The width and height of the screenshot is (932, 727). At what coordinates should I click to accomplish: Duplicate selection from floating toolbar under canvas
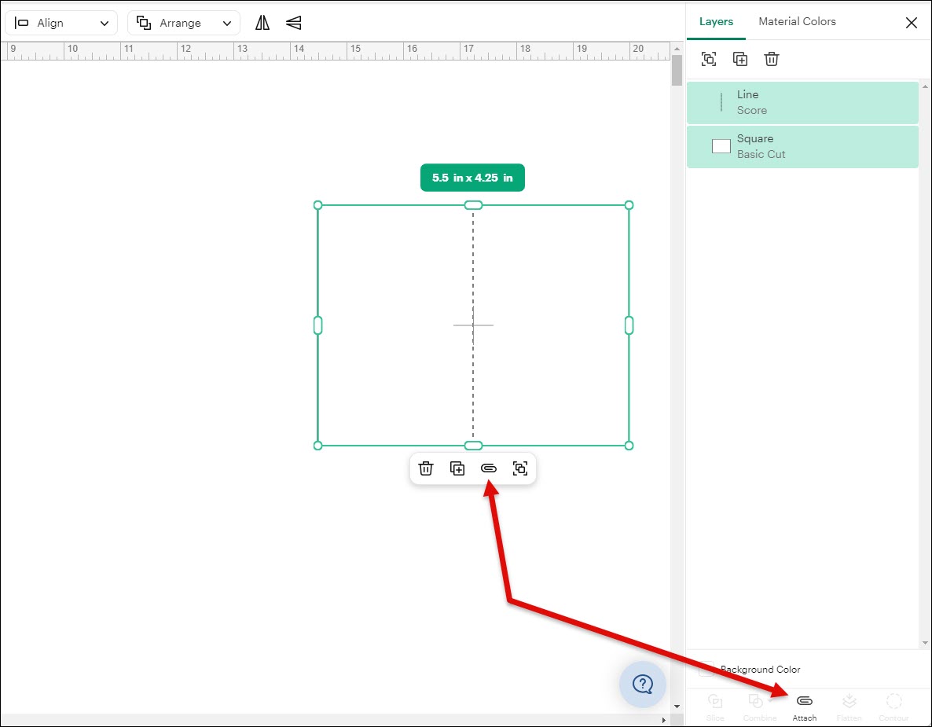457,468
